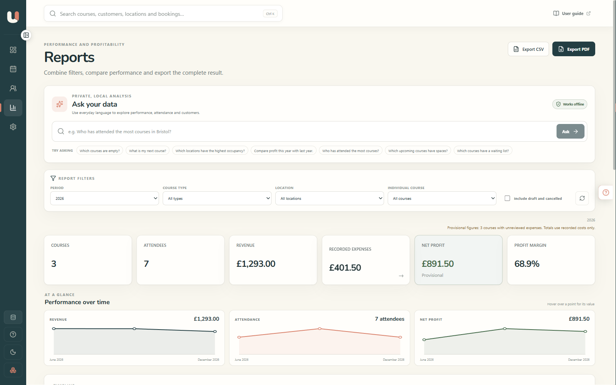
Task: Open the Period dropdown showing 2026
Action: pyautogui.click(x=104, y=198)
